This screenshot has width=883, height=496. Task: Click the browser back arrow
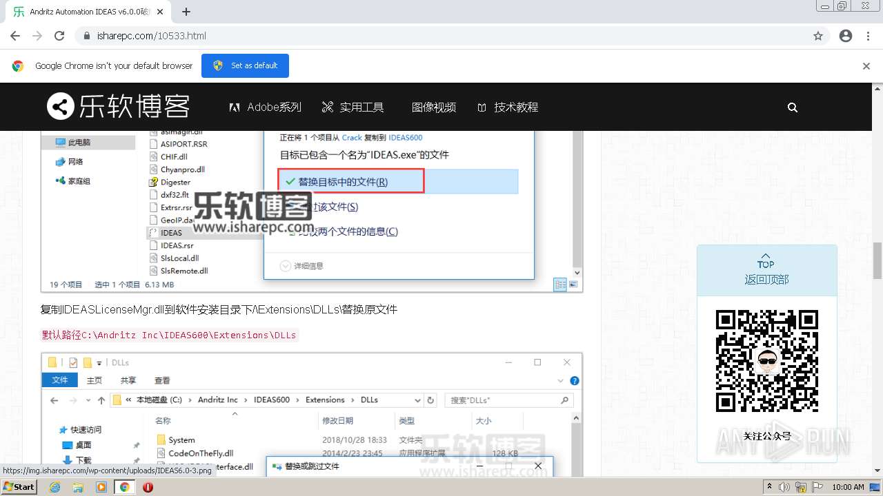15,36
